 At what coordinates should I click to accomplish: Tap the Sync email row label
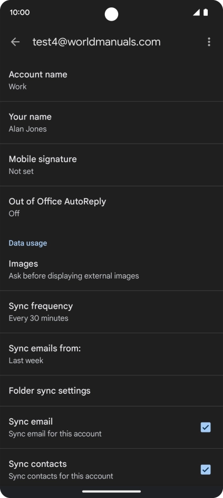31,421
